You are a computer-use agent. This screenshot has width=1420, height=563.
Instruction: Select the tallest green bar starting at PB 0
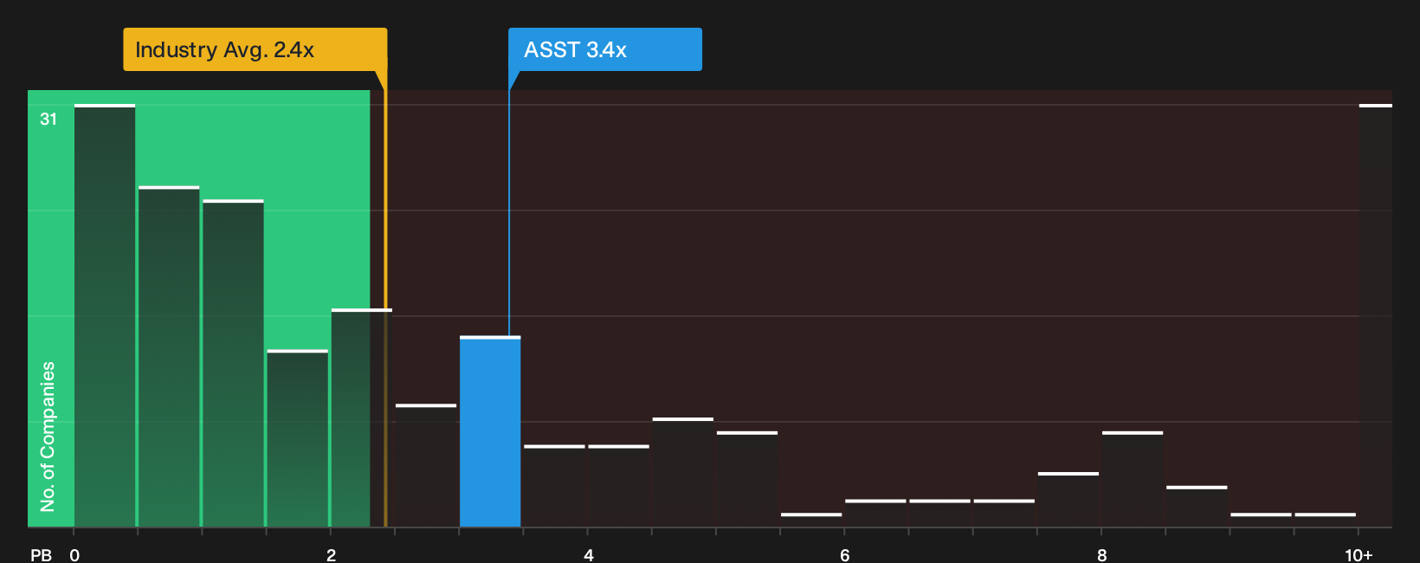(x=105, y=315)
